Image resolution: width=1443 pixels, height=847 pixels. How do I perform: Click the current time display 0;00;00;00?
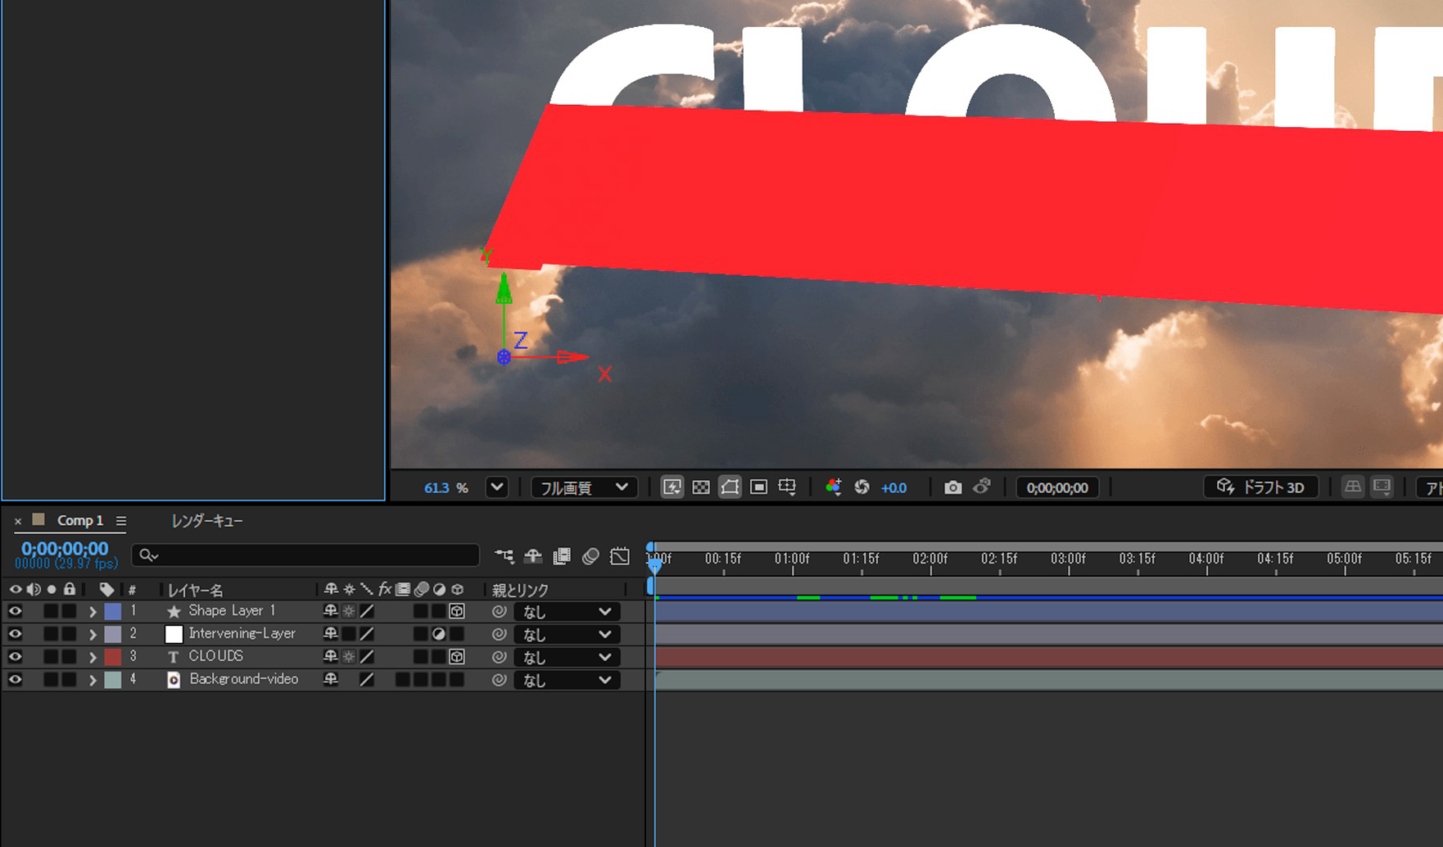pyautogui.click(x=65, y=549)
